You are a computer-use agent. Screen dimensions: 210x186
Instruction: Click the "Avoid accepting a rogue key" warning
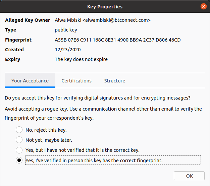[103, 109]
